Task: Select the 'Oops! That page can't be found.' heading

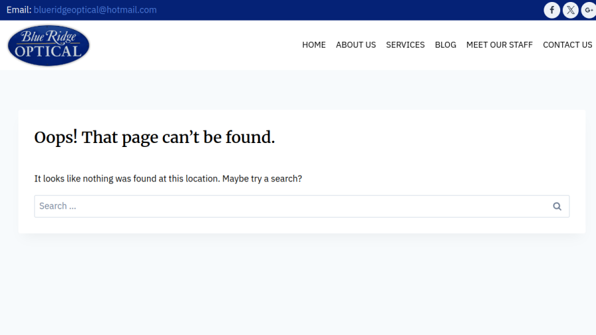Action: tap(154, 138)
